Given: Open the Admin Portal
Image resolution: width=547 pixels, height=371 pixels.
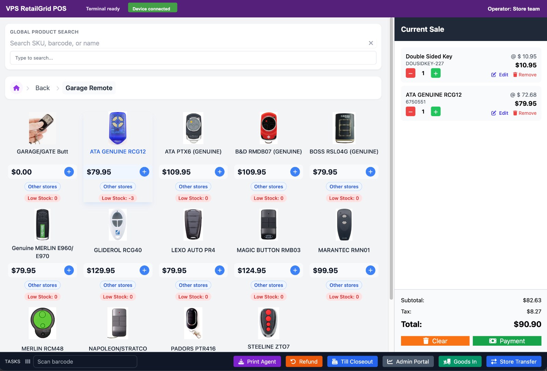Looking at the screenshot, I should click(x=408, y=361).
